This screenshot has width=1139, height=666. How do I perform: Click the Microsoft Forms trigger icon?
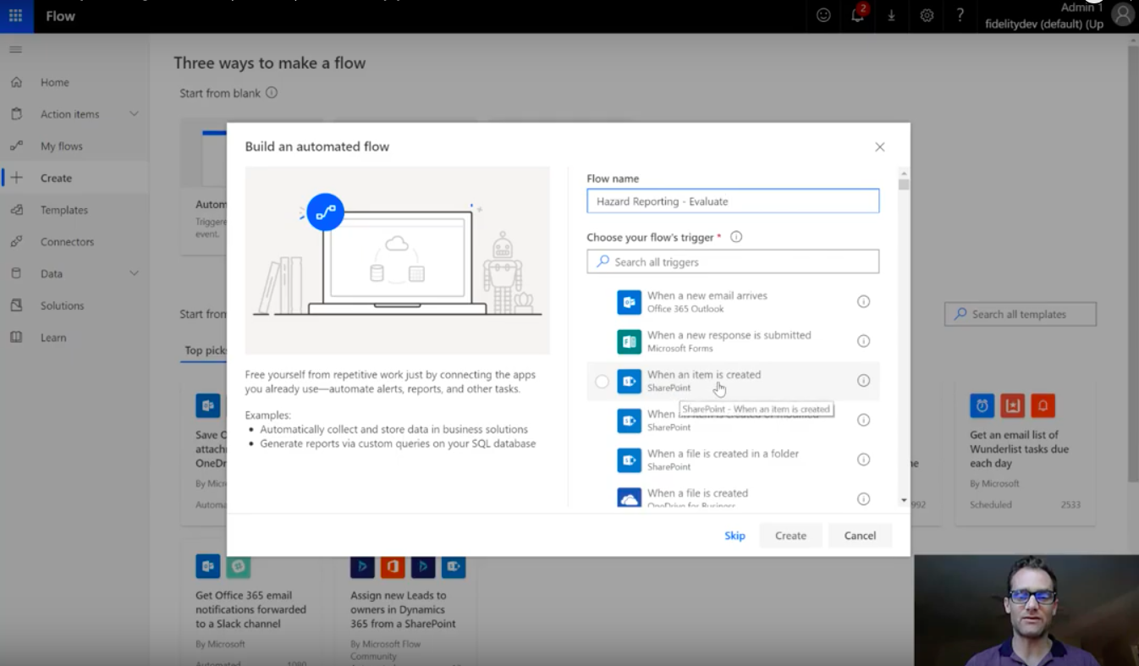(x=629, y=341)
